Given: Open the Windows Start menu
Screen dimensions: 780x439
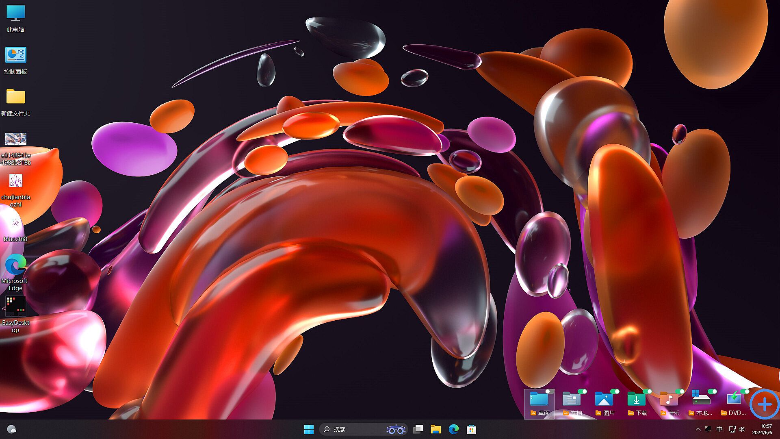Looking at the screenshot, I should pyautogui.click(x=309, y=429).
